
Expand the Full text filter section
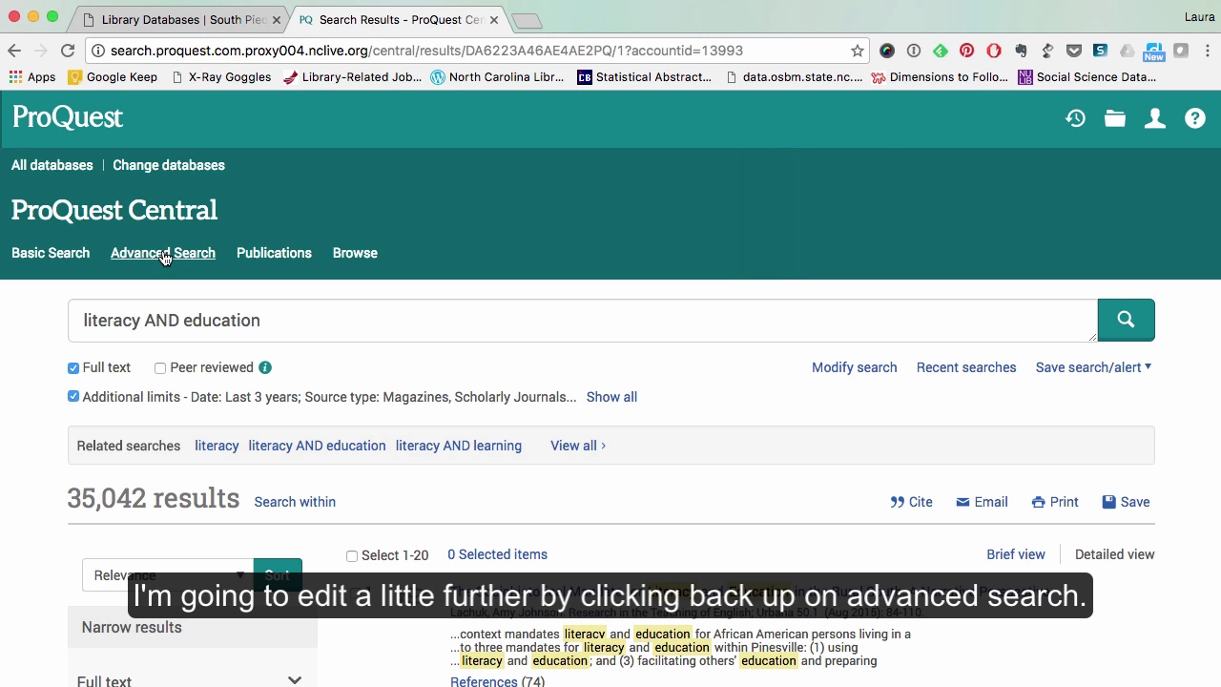(x=192, y=679)
